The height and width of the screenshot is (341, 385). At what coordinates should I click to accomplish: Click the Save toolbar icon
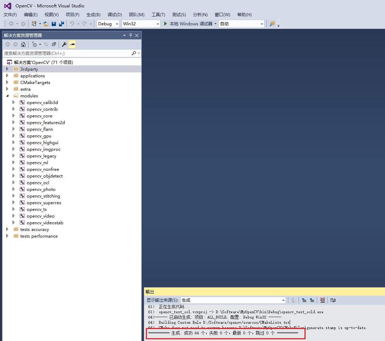54,24
